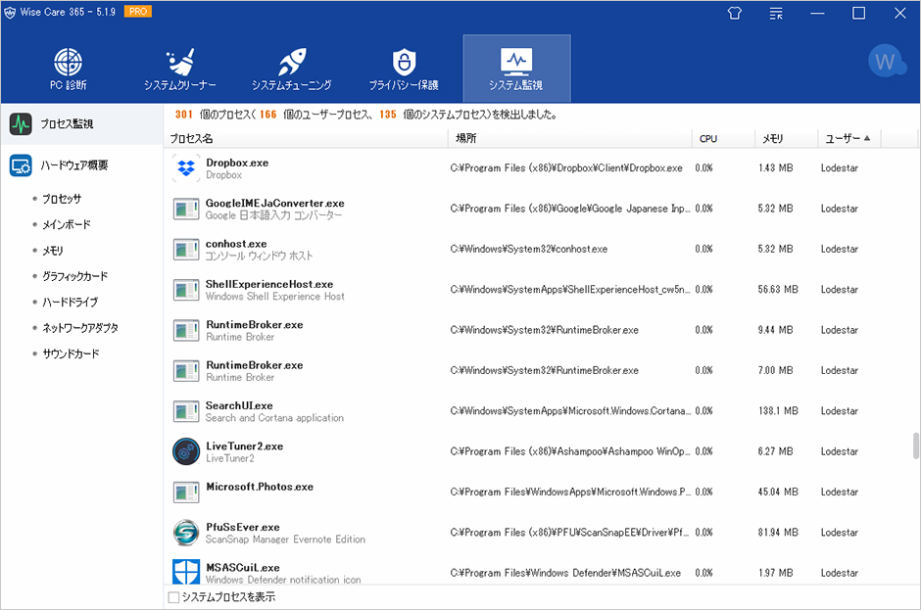
Task: Click the system monitor screen icon
Action: (x=516, y=61)
